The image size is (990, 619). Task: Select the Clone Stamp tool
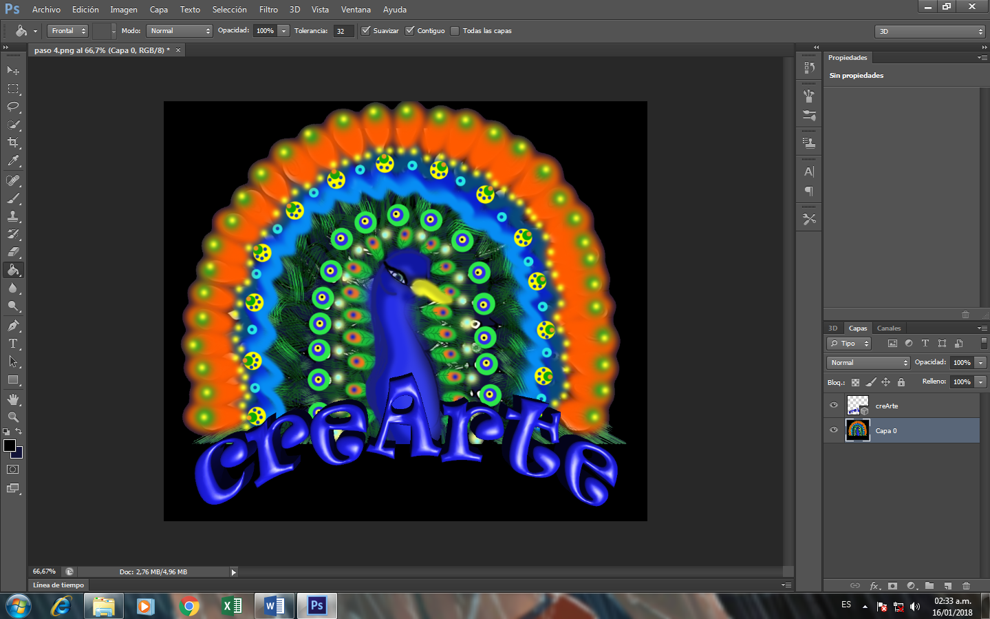click(13, 216)
